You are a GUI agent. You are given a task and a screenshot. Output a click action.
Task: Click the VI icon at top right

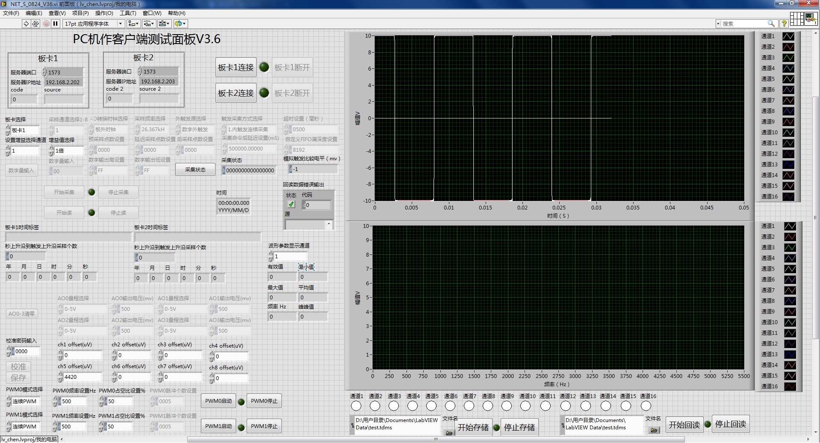(811, 19)
